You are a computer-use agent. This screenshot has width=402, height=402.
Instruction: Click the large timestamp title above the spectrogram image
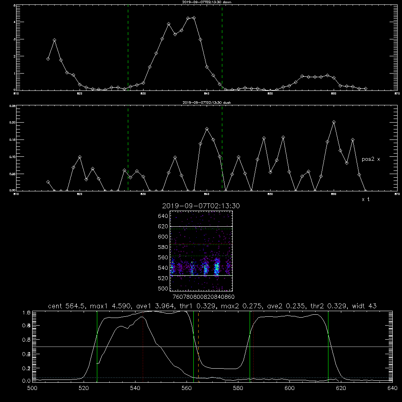pyautogui.click(x=201, y=206)
